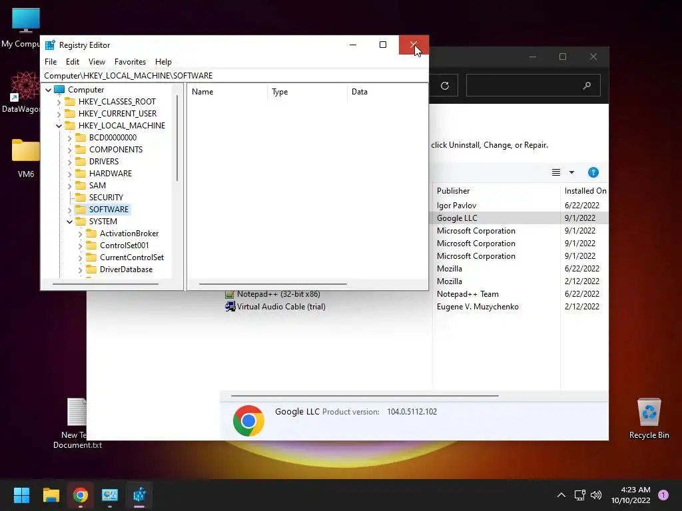Select the DriverDatabase folder icon
This screenshot has width=682, height=511.
click(91, 269)
